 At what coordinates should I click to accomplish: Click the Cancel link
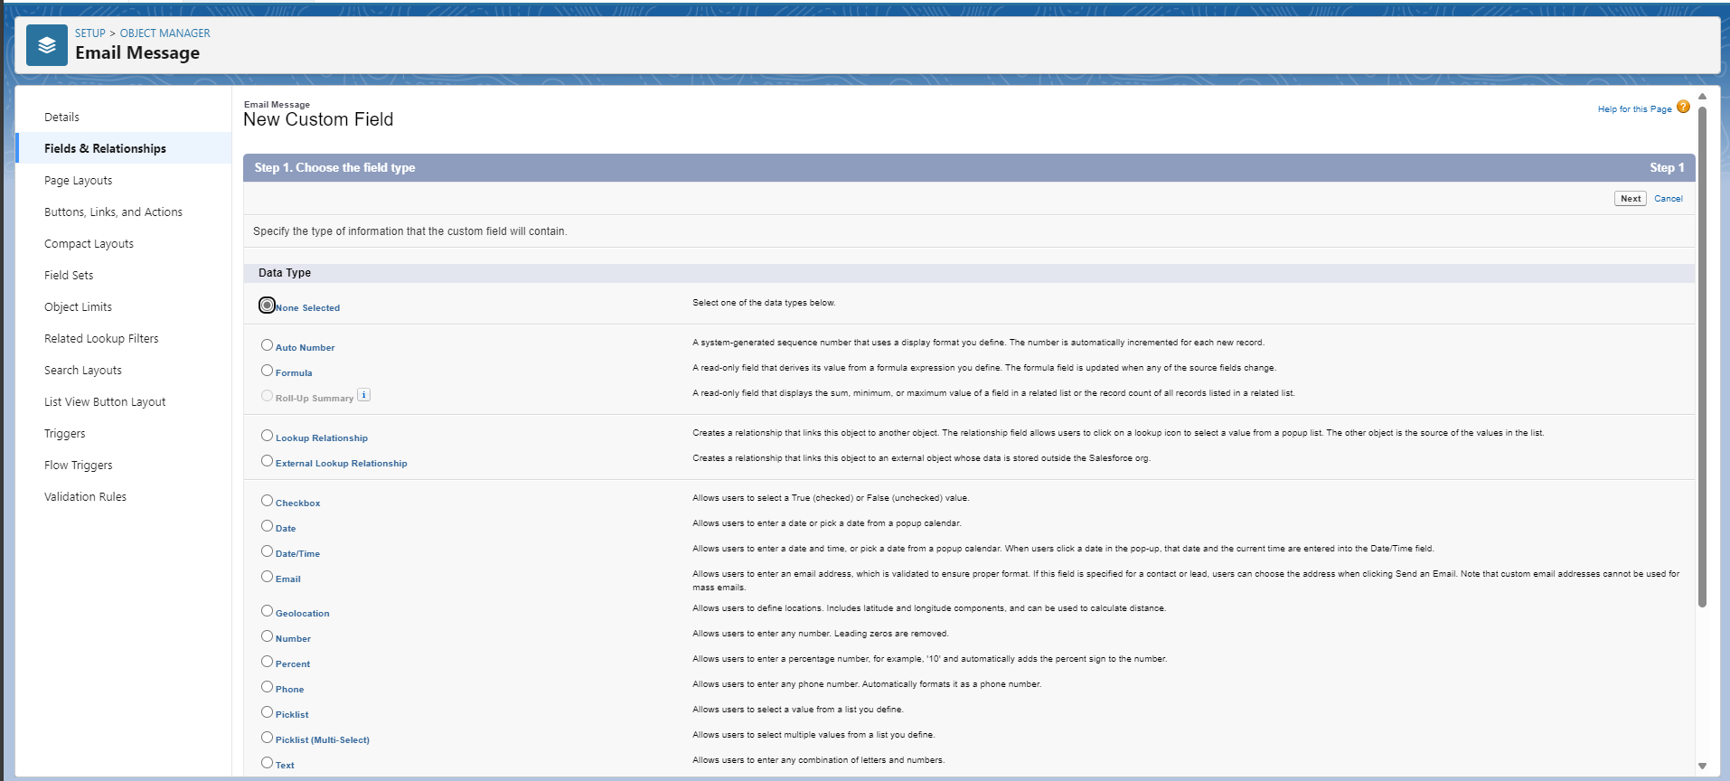click(x=1669, y=198)
